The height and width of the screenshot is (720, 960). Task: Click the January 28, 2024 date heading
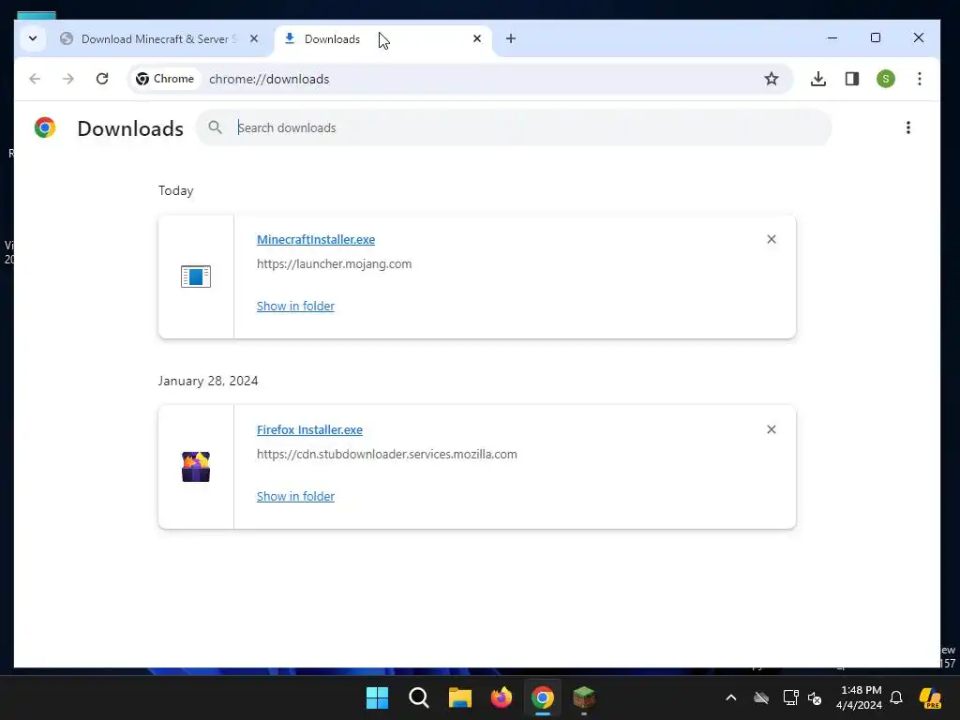[x=208, y=381]
